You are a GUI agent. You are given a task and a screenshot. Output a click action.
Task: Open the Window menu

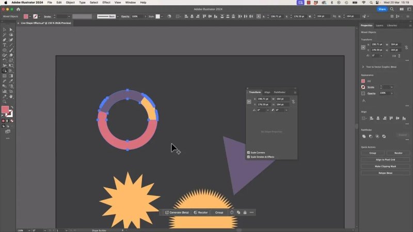click(x=131, y=3)
